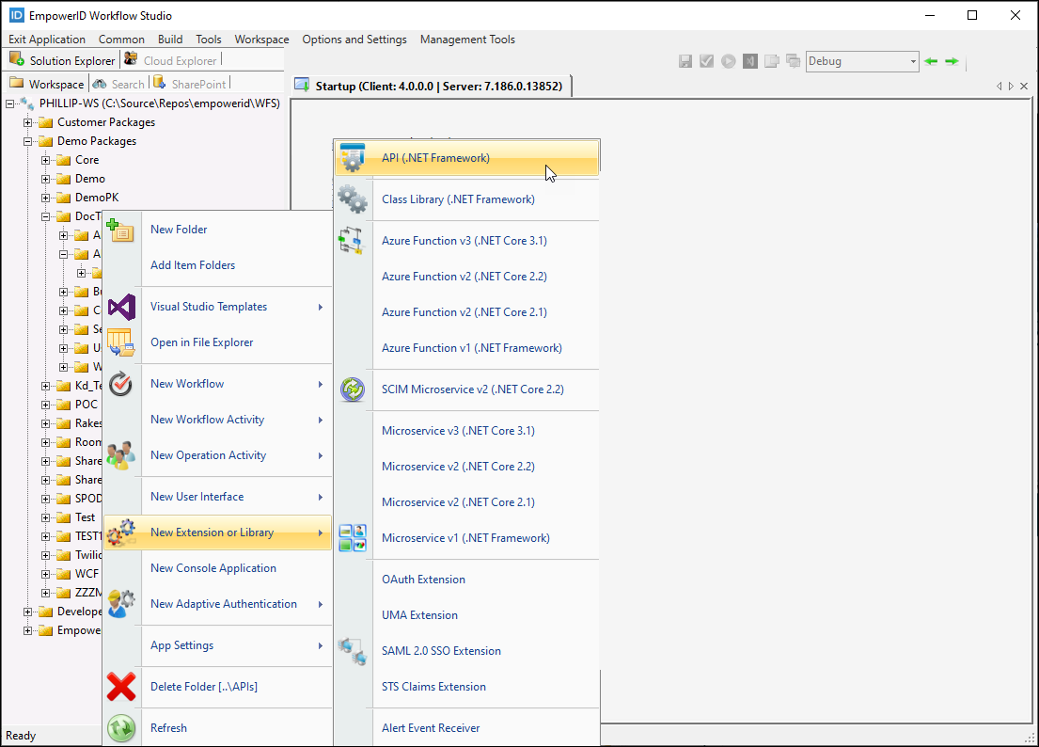Viewport: 1039px width, 747px height.
Task: Click the green back navigation arrow
Action: coord(930,60)
